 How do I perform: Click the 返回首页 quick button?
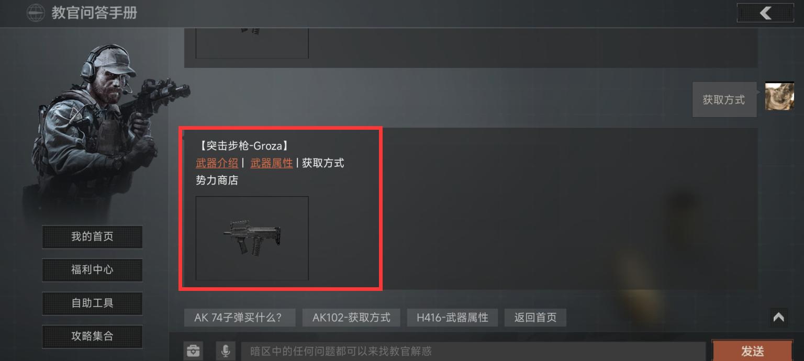point(535,318)
